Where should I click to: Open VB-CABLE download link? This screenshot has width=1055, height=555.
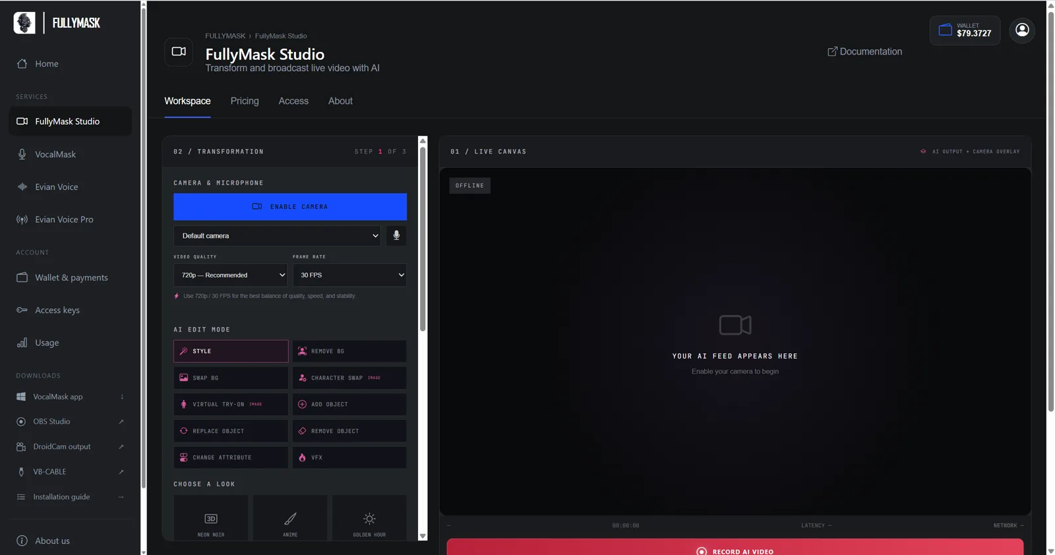tap(71, 472)
